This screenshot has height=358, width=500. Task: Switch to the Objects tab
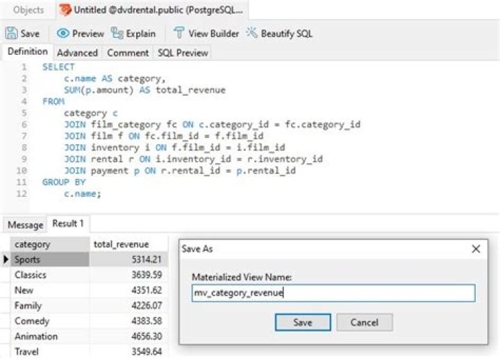click(28, 10)
